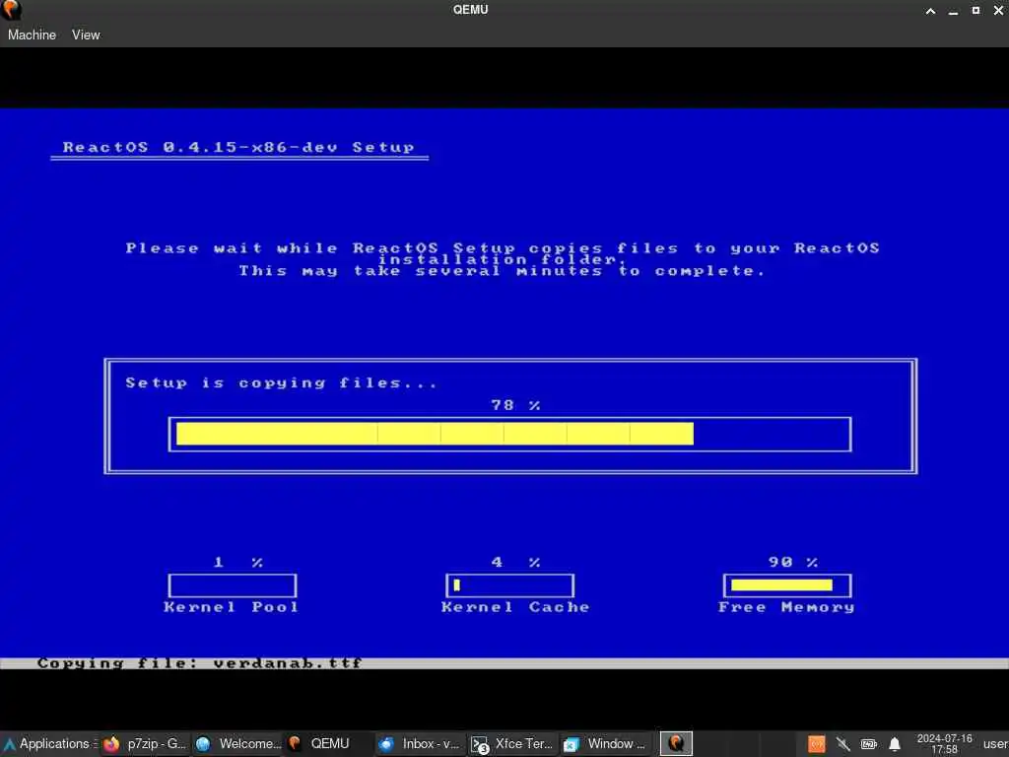Click the shade (roll up) window button
The image size is (1009, 757).
[x=930, y=10]
